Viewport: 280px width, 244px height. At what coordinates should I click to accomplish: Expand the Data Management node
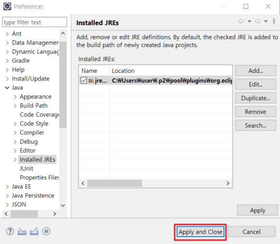pos(7,43)
